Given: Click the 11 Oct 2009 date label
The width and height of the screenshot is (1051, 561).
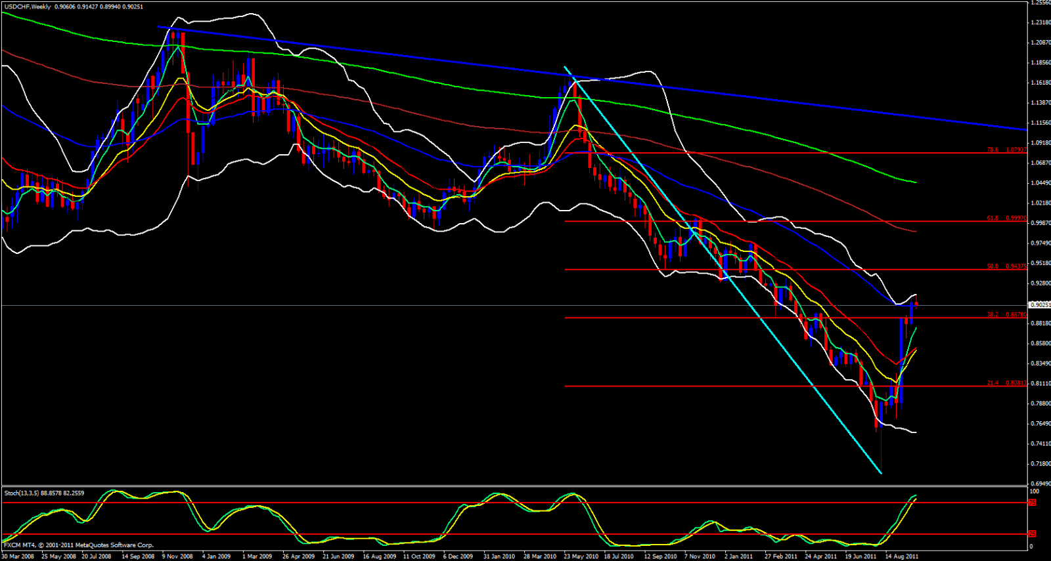Looking at the screenshot, I should (419, 556).
